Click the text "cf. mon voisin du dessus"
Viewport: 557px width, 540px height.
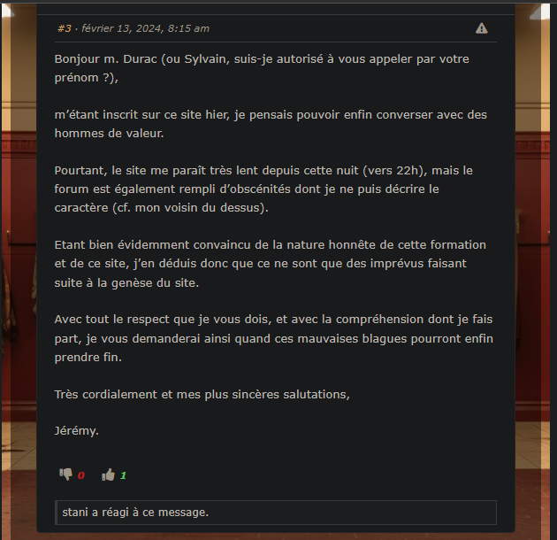click(190, 208)
